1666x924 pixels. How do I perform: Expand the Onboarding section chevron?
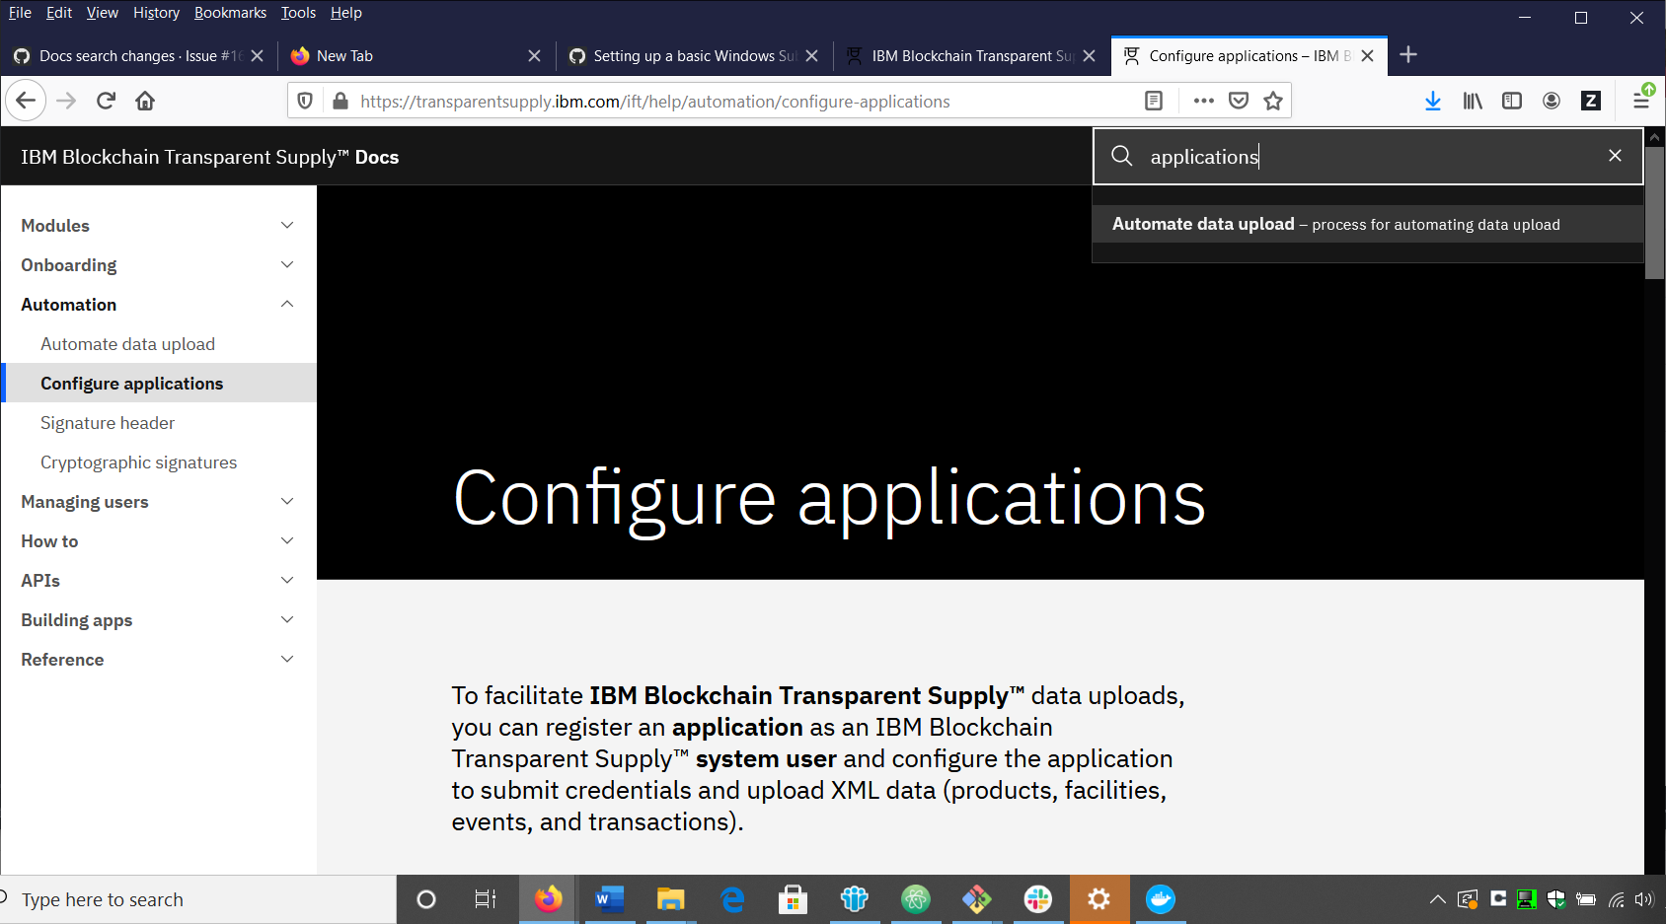pyautogui.click(x=287, y=264)
